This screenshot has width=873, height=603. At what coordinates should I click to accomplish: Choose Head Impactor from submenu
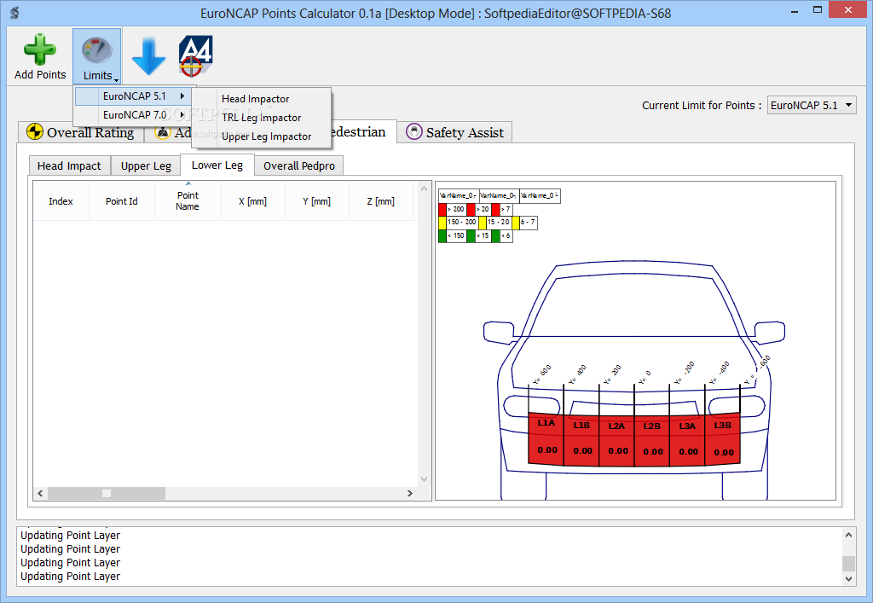click(256, 99)
